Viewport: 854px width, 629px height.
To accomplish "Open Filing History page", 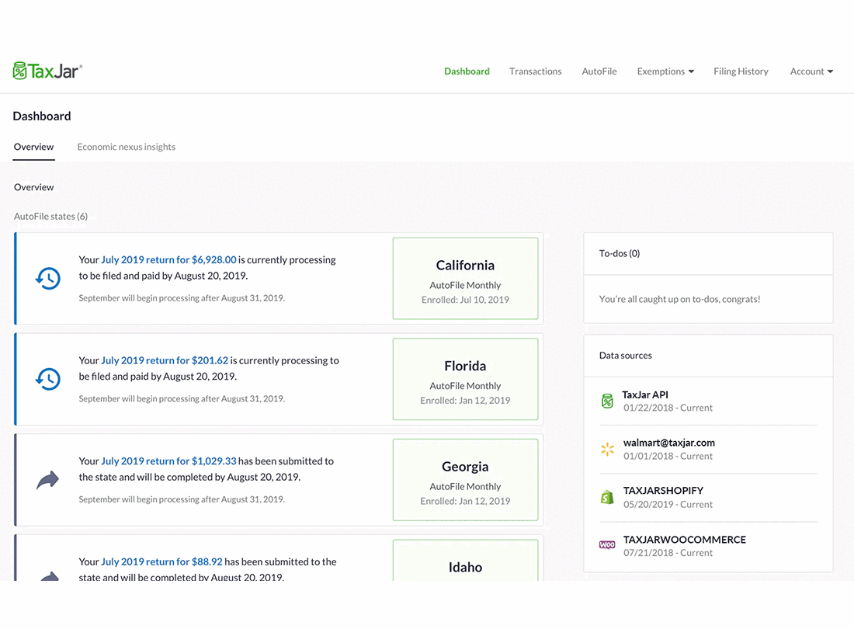I will pos(741,71).
